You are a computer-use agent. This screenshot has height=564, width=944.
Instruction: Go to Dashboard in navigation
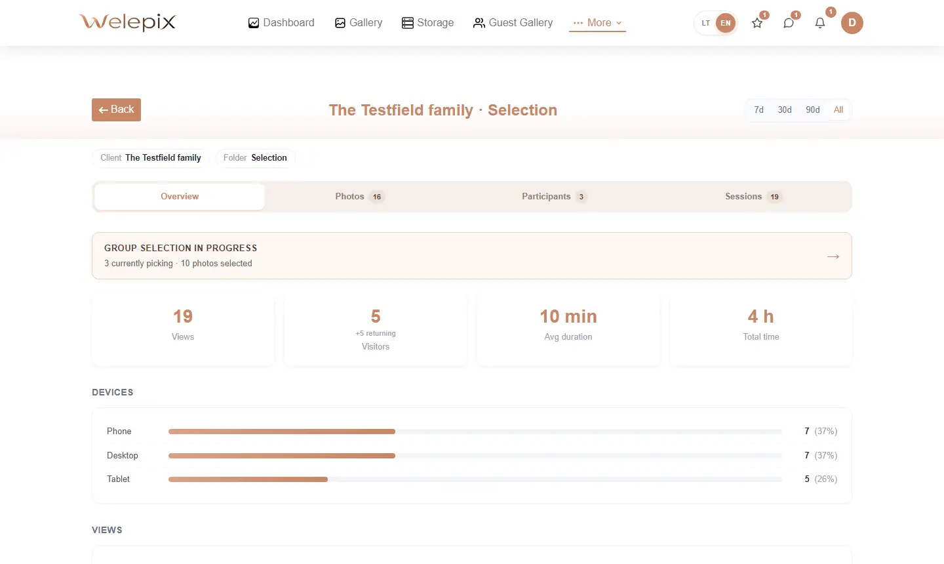(281, 23)
